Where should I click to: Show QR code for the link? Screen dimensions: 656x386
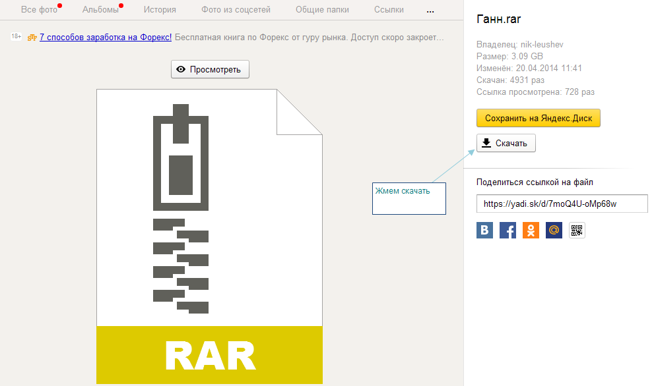[x=577, y=230]
